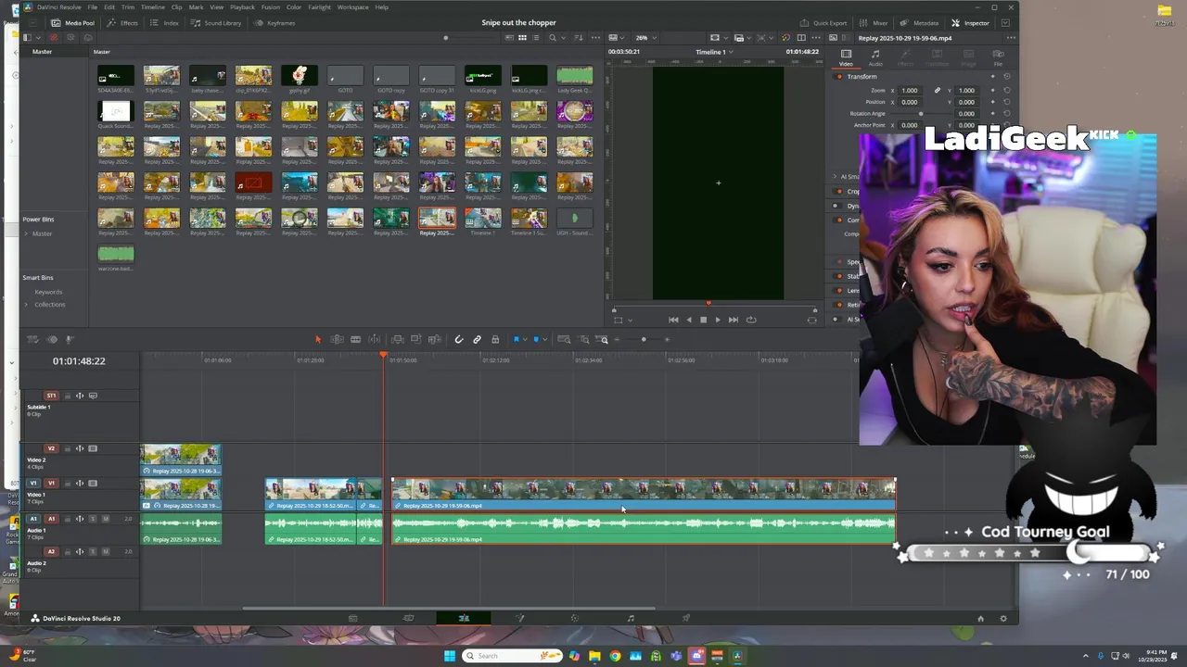The image size is (1187, 667).
Task: Show the Metadata panel
Action: tap(919, 23)
